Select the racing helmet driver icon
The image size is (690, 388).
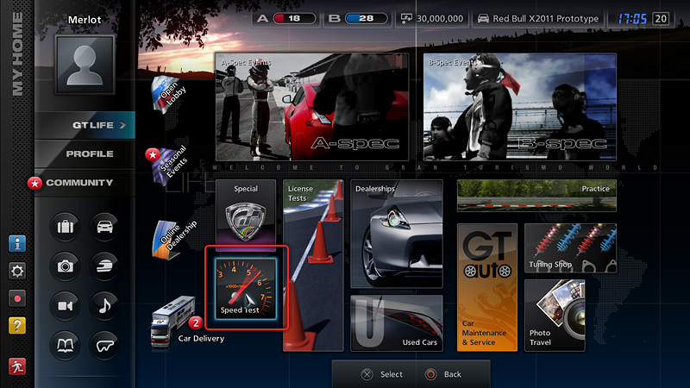click(104, 266)
